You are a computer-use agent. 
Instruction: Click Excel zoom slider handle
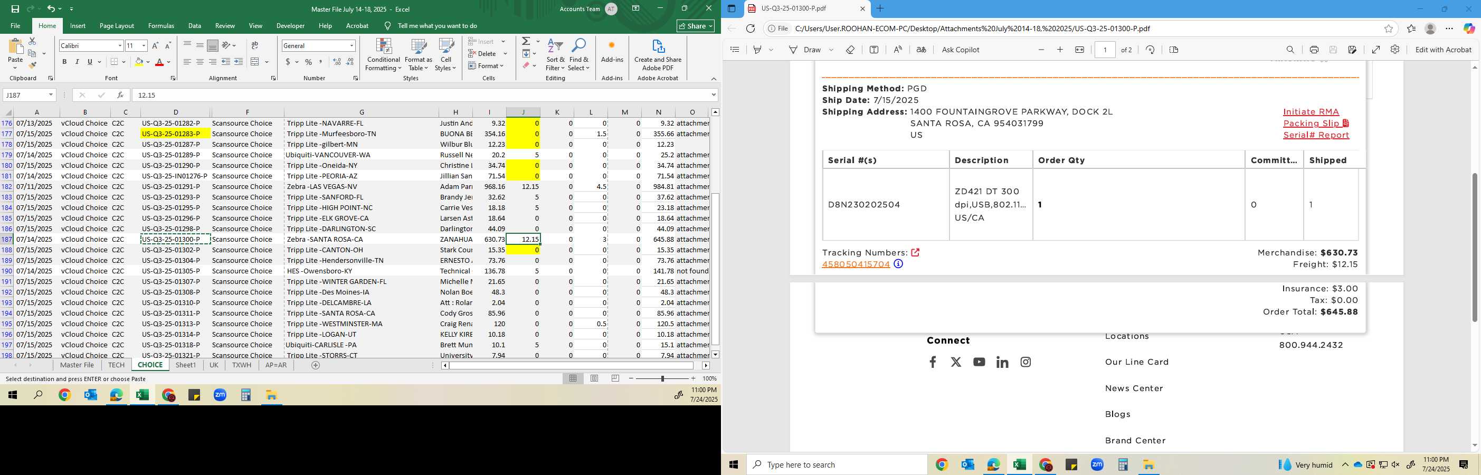click(662, 378)
